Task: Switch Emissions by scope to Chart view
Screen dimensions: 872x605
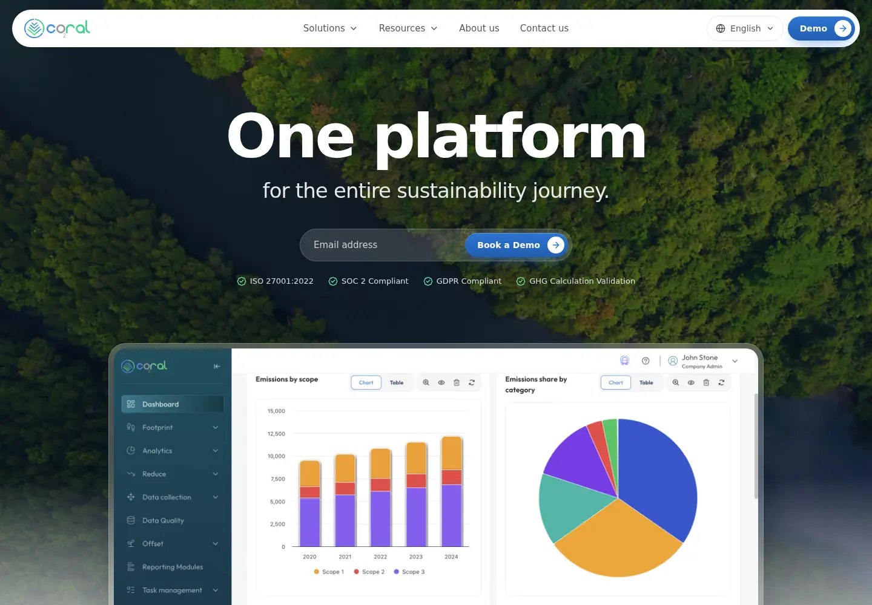Action: [x=366, y=382]
